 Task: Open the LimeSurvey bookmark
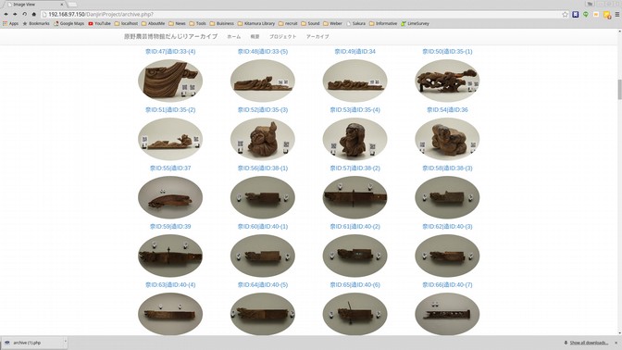click(x=415, y=23)
